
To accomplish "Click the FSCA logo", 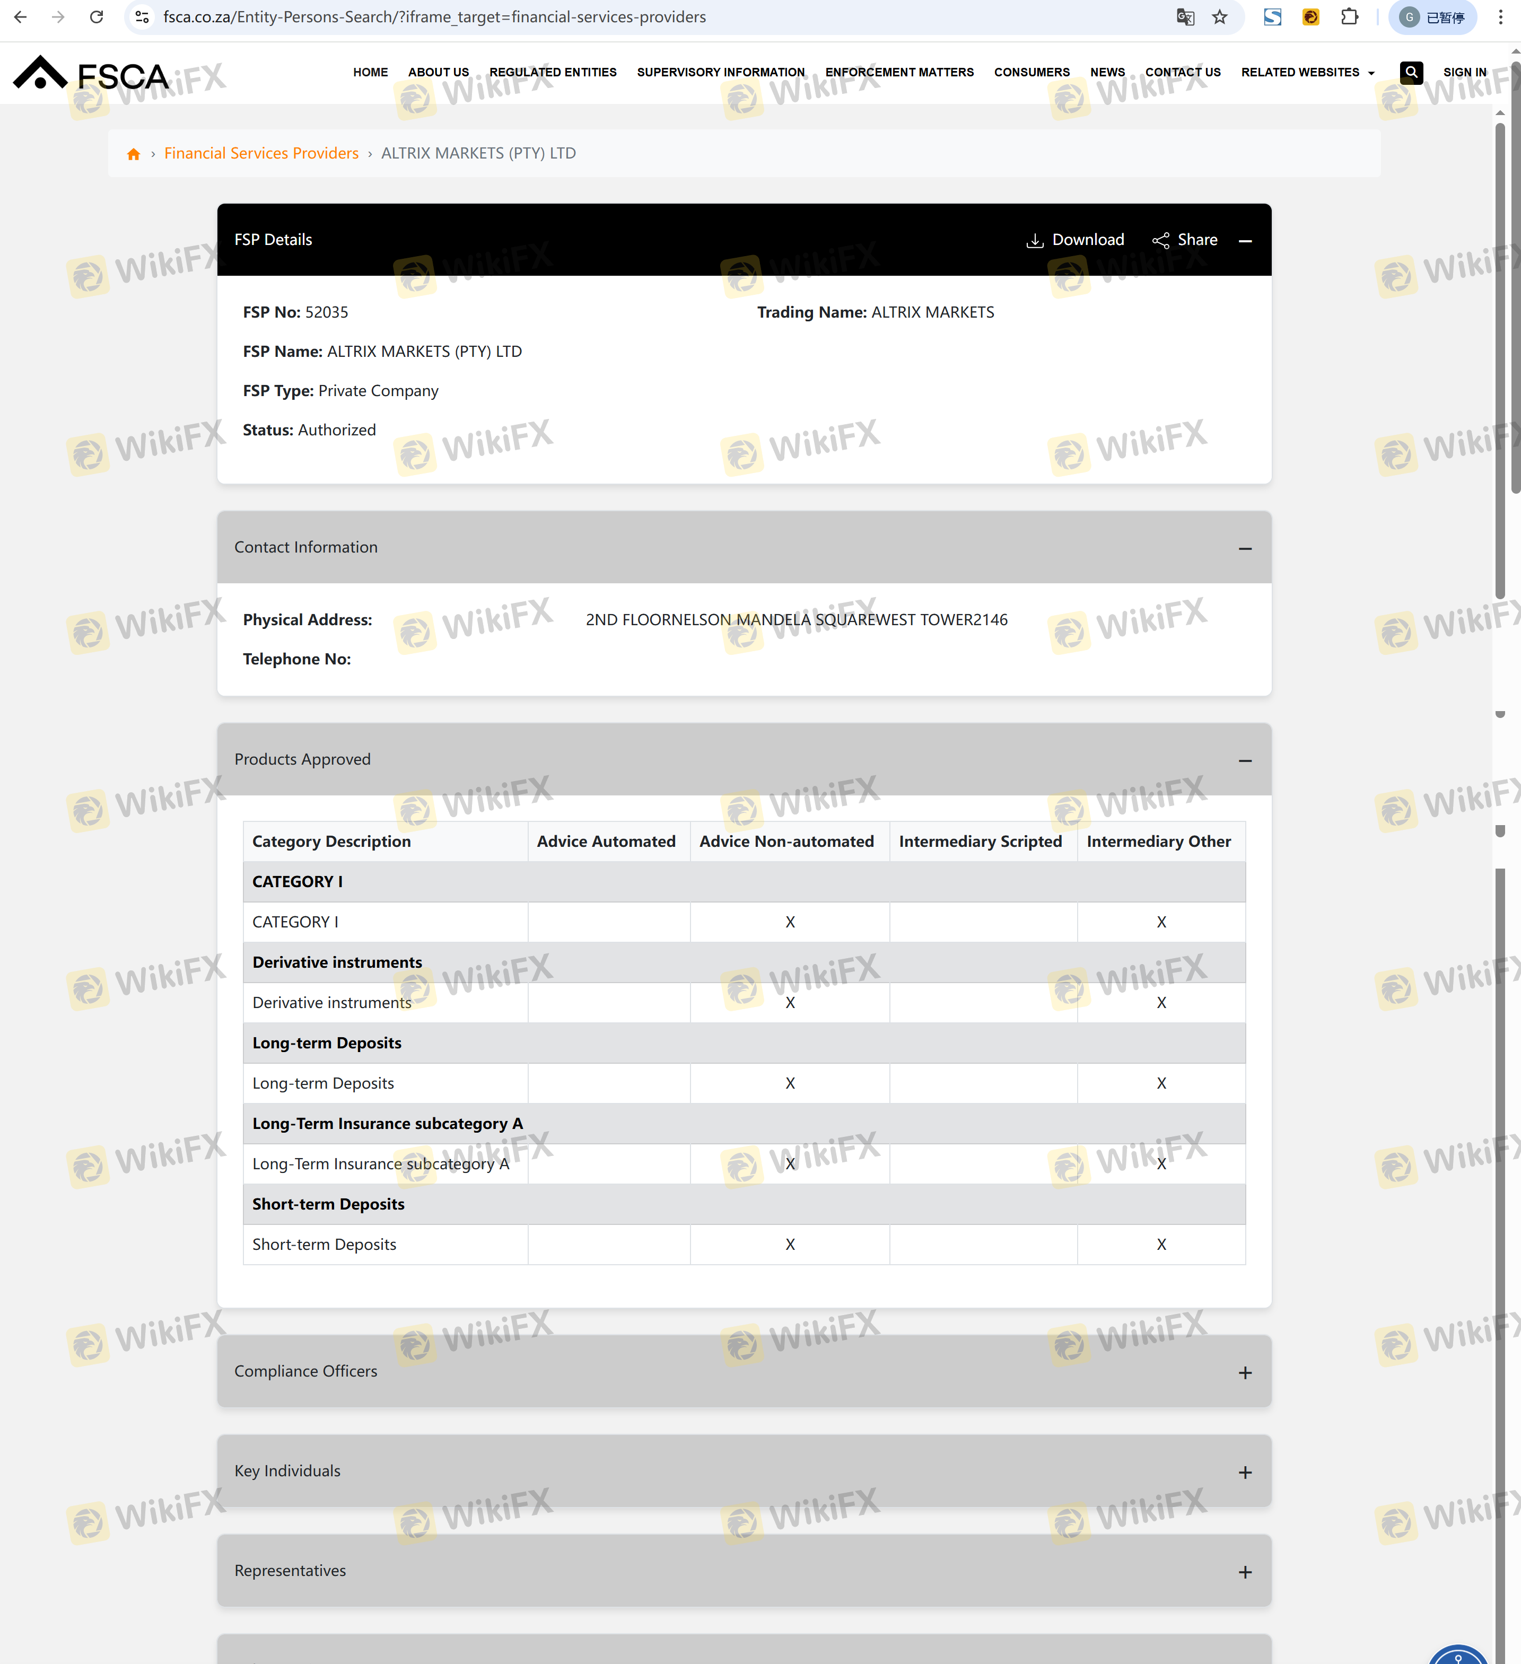I will click(91, 74).
